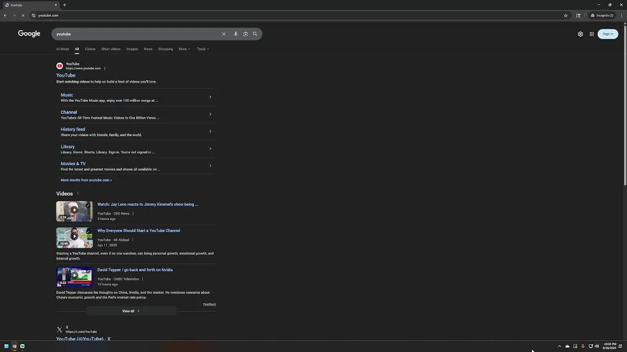Screen dimensions: 627x352
Task: Open the Chrome three-dot menu
Action: pyautogui.click(x=622, y=16)
